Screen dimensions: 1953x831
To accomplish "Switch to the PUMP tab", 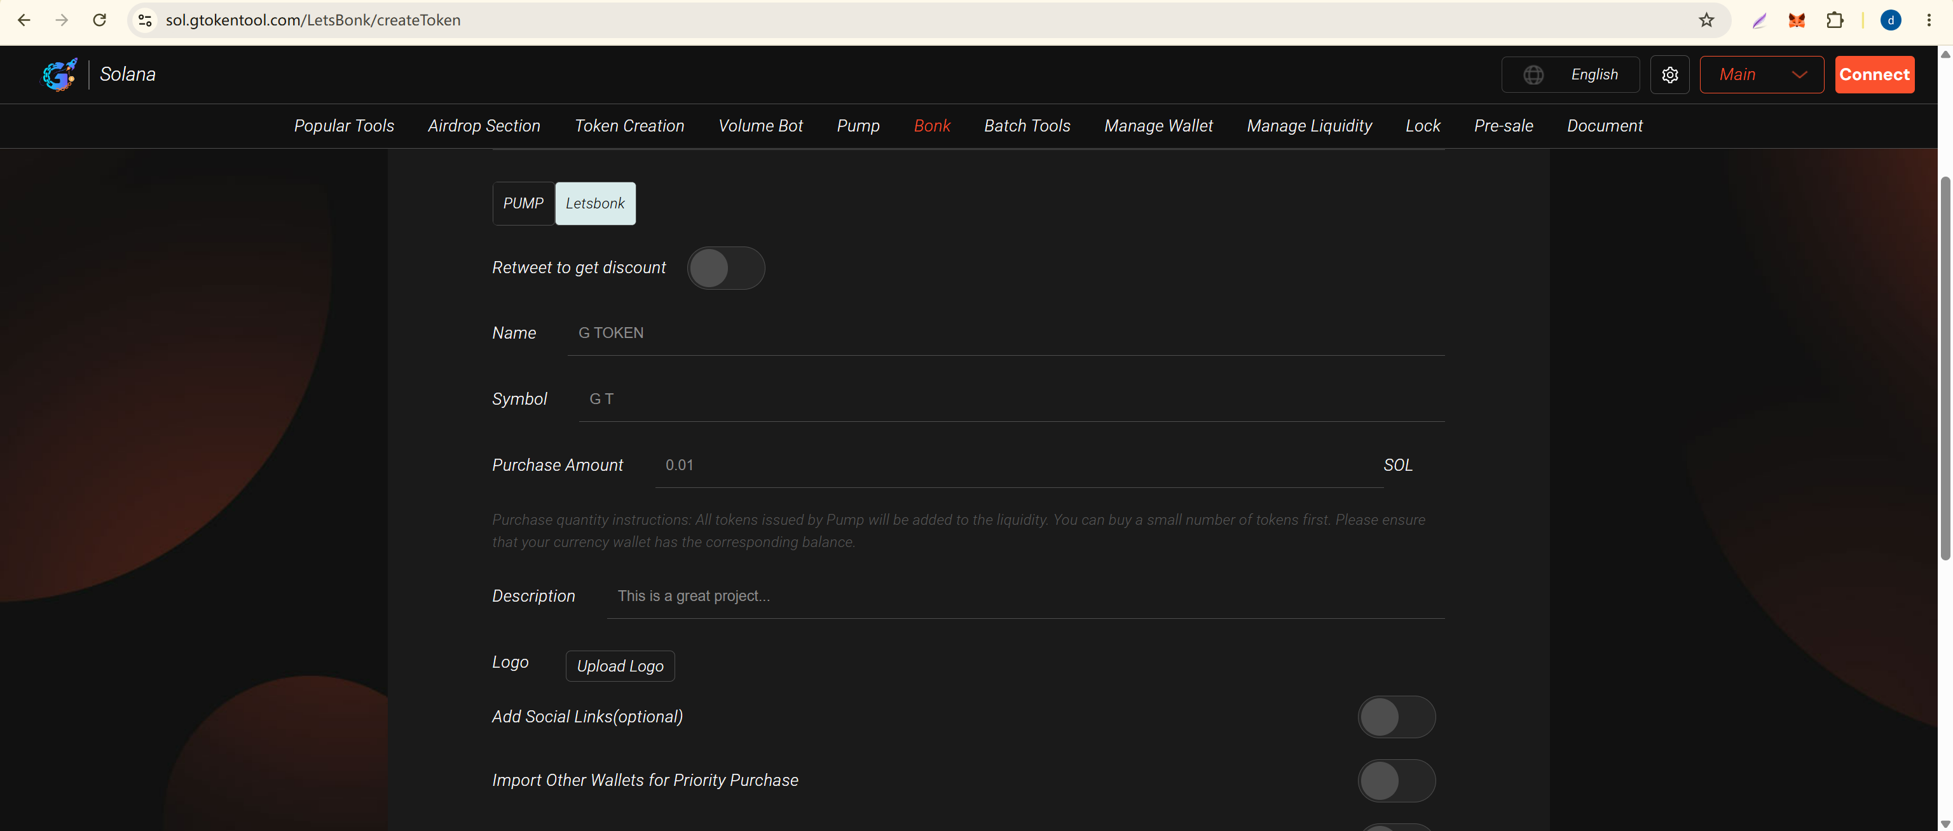I will (x=523, y=204).
